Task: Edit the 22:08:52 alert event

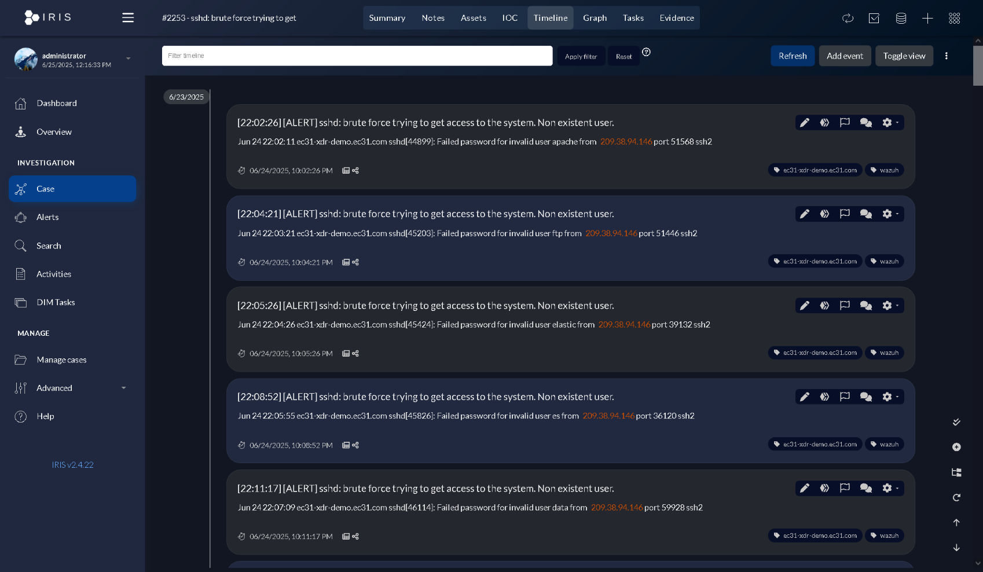Action: (805, 397)
